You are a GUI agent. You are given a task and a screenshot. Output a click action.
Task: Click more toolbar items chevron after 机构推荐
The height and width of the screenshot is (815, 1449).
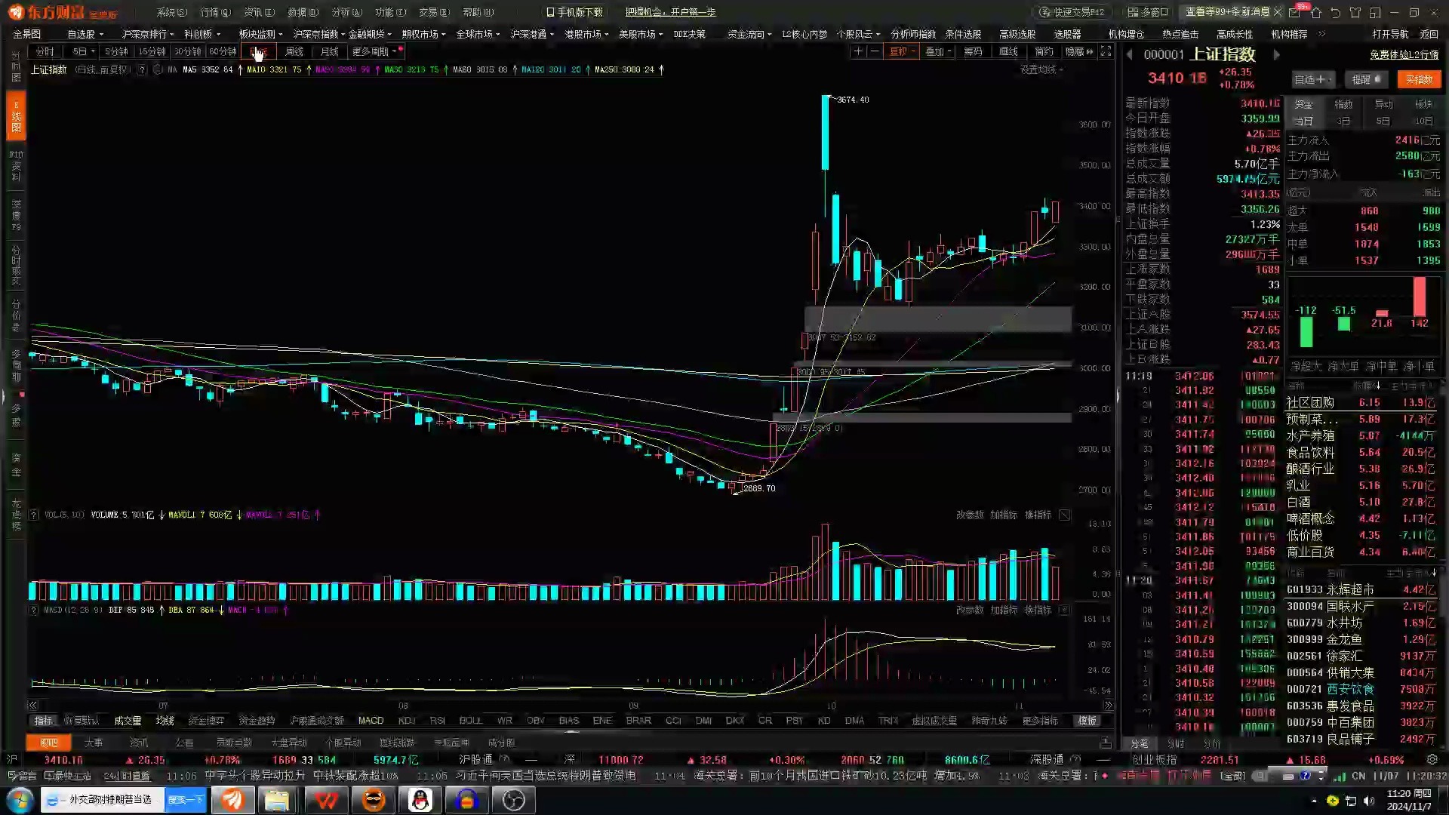(x=1321, y=34)
